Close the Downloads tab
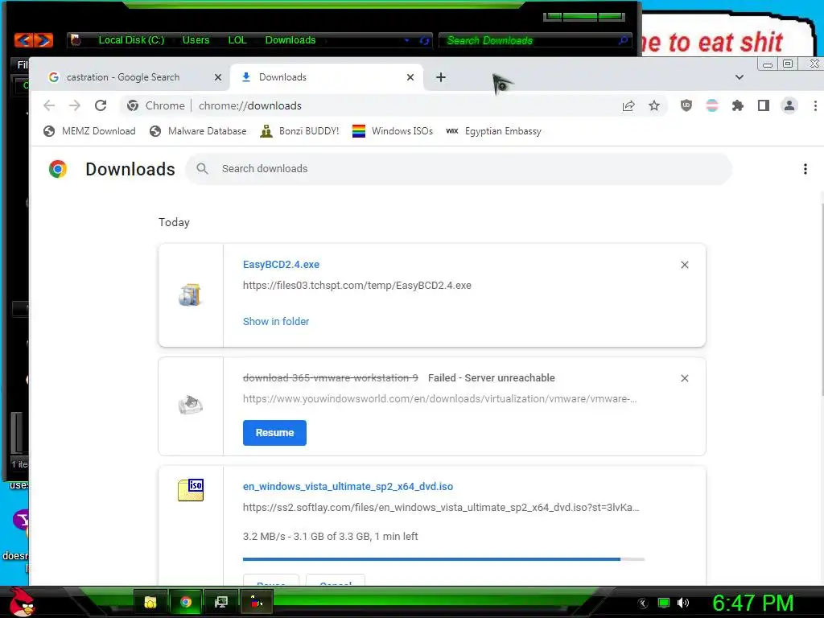This screenshot has width=824, height=618. [410, 77]
